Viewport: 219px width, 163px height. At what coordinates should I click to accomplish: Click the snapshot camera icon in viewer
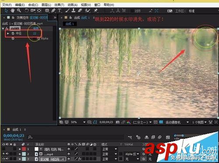(x=118, y=122)
